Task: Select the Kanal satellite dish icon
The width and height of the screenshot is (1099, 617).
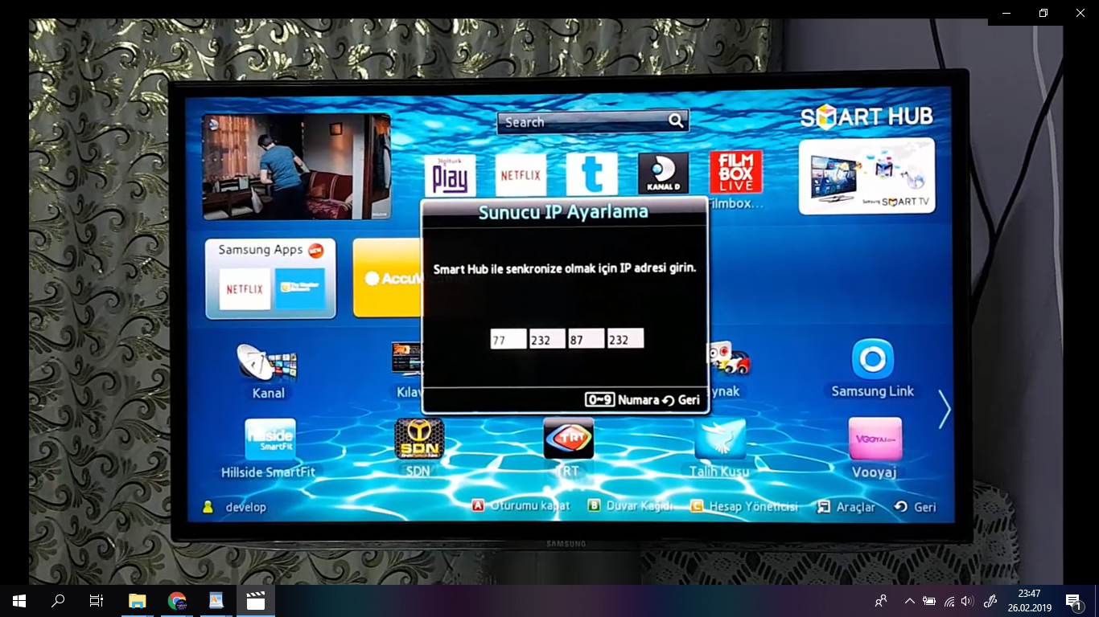Action: (x=267, y=362)
